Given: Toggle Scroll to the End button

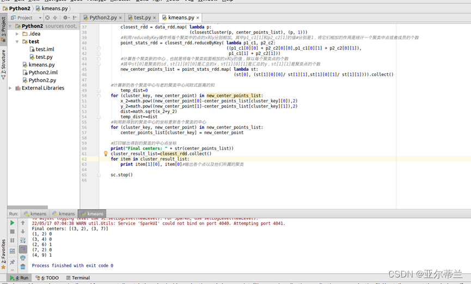Looking at the screenshot, I should coord(23,249).
